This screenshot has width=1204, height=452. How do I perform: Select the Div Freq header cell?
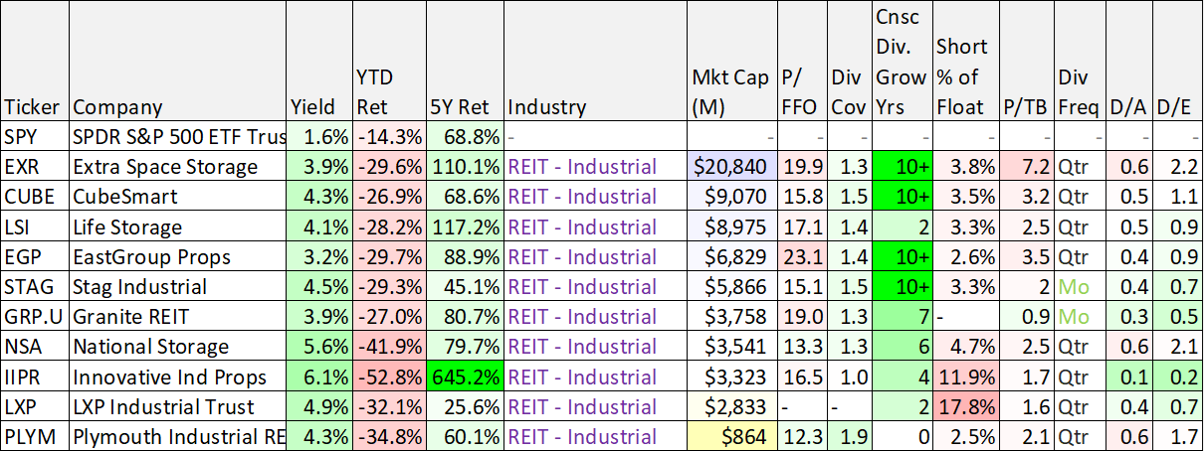click(1080, 62)
